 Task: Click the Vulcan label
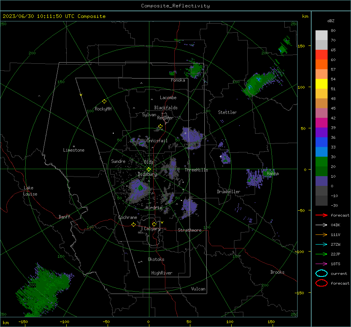pyautogui.click(x=198, y=289)
